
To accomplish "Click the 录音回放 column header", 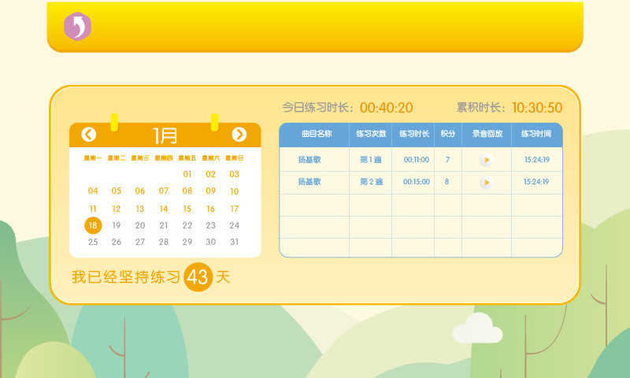I will click(x=487, y=135).
